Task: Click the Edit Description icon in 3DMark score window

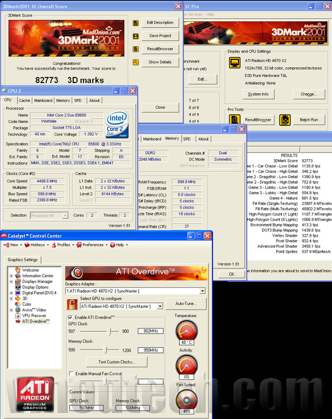Action: (x=136, y=23)
